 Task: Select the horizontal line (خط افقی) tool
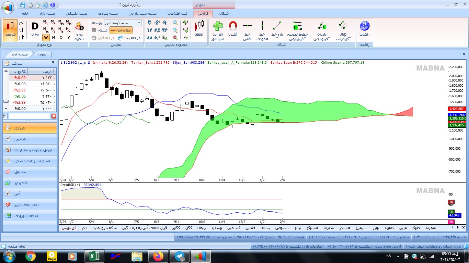pyautogui.click(x=248, y=30)
